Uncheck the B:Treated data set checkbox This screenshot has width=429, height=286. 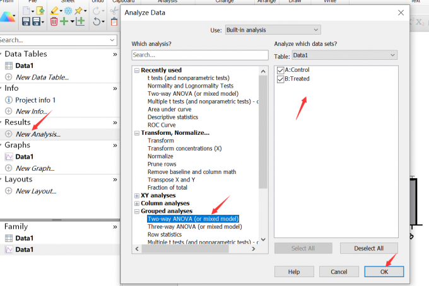[281, 79]
